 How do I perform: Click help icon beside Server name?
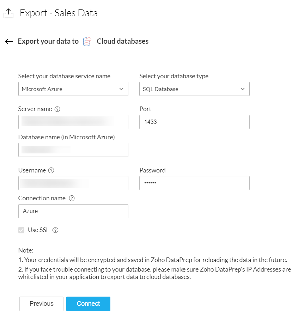(57, 109)
